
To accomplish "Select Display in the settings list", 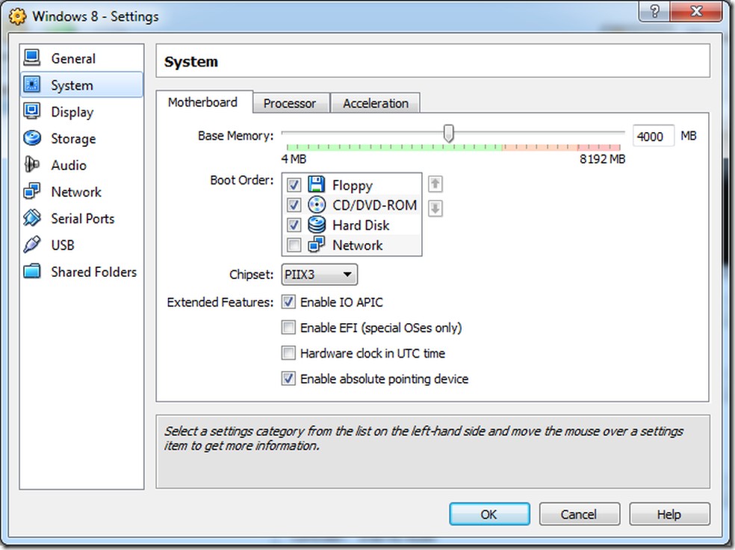I will point(81,111).
